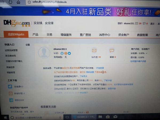Click the 了解详情 link
Image resolution: width=160 pixels, height=120 pixels.
pos(108,81)
